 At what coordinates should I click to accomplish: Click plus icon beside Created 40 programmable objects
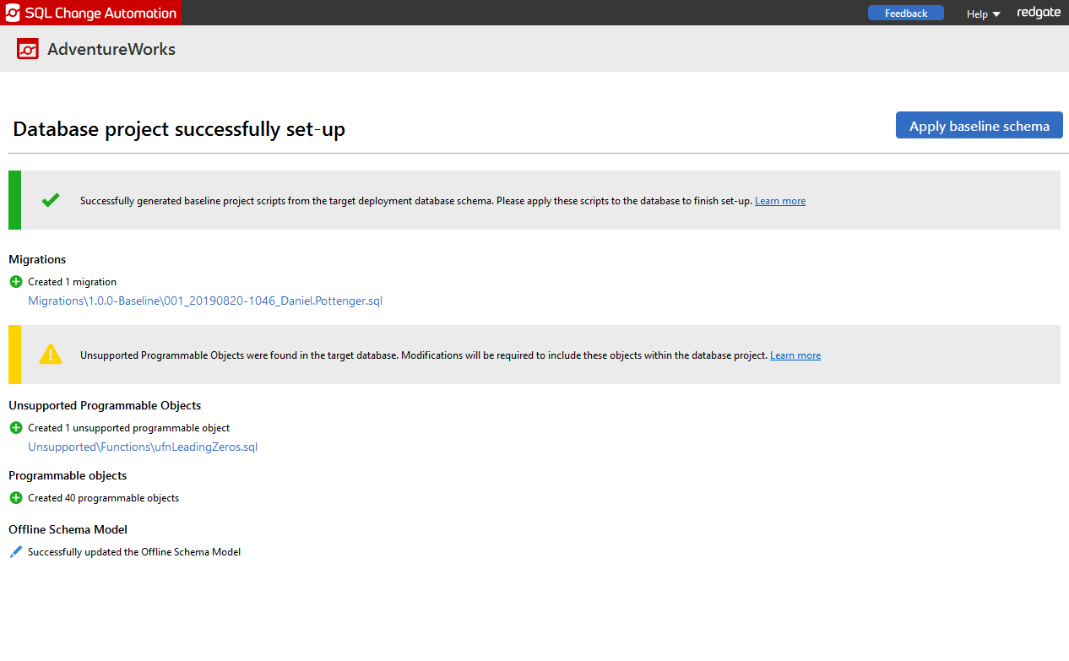coord(16,498)
